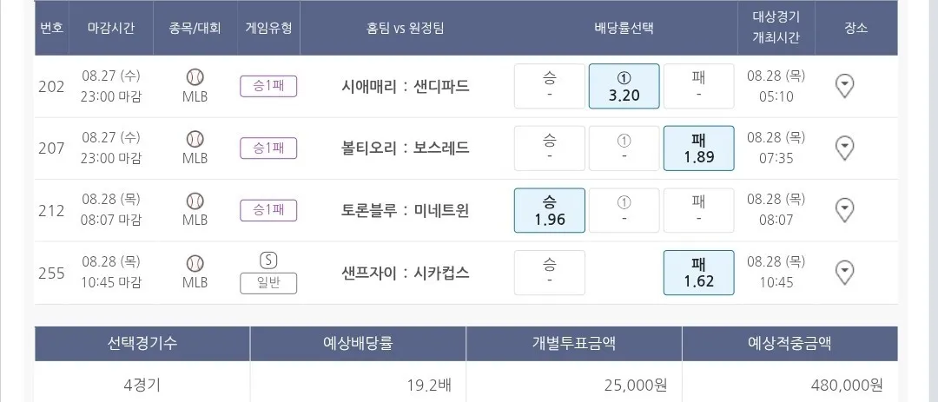Toggle 패 1.62 odds for match 255
938x402 pixels.
click(x=698, y=273)
